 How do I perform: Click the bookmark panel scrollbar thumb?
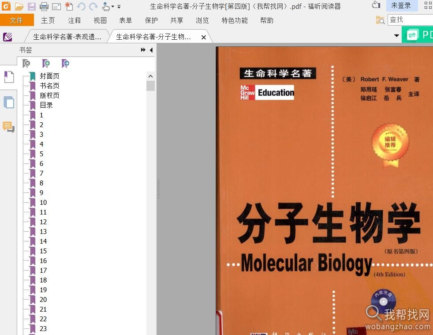[x=150, y=86]
